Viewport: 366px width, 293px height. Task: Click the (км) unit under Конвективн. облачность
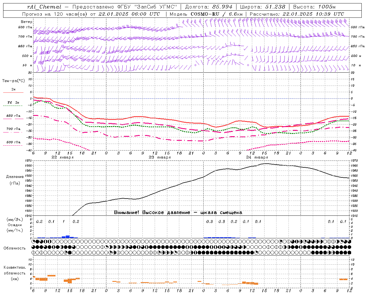[x=15, y=279]
